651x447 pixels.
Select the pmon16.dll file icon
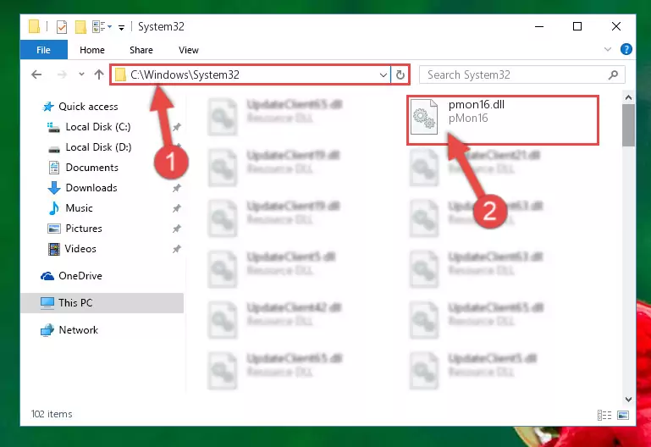tap(424, 117)
